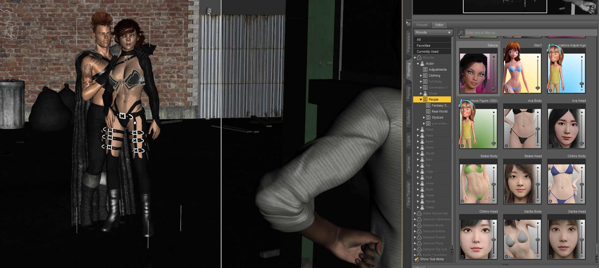Image resolution: width=599 pixels, height=268 pixels.
Task: Click the plus icon on Chihiro Body card
Action: click(x=582, y=168)
